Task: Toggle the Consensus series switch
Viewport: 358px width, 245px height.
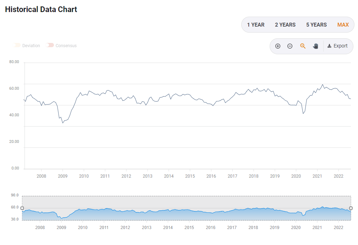Action: click(x=50, y=45)
